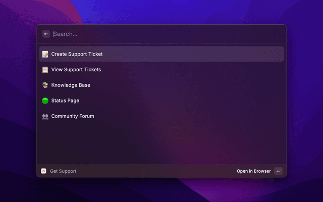Click the clipboard icon for View Support Tickets
Screen dimensions: 323x202
(45, 70)
